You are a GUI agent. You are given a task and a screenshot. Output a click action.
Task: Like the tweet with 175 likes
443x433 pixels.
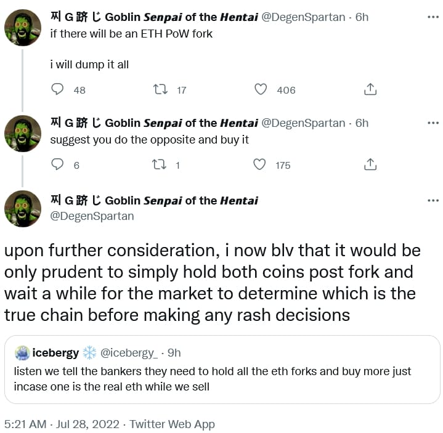coord(259,164)
